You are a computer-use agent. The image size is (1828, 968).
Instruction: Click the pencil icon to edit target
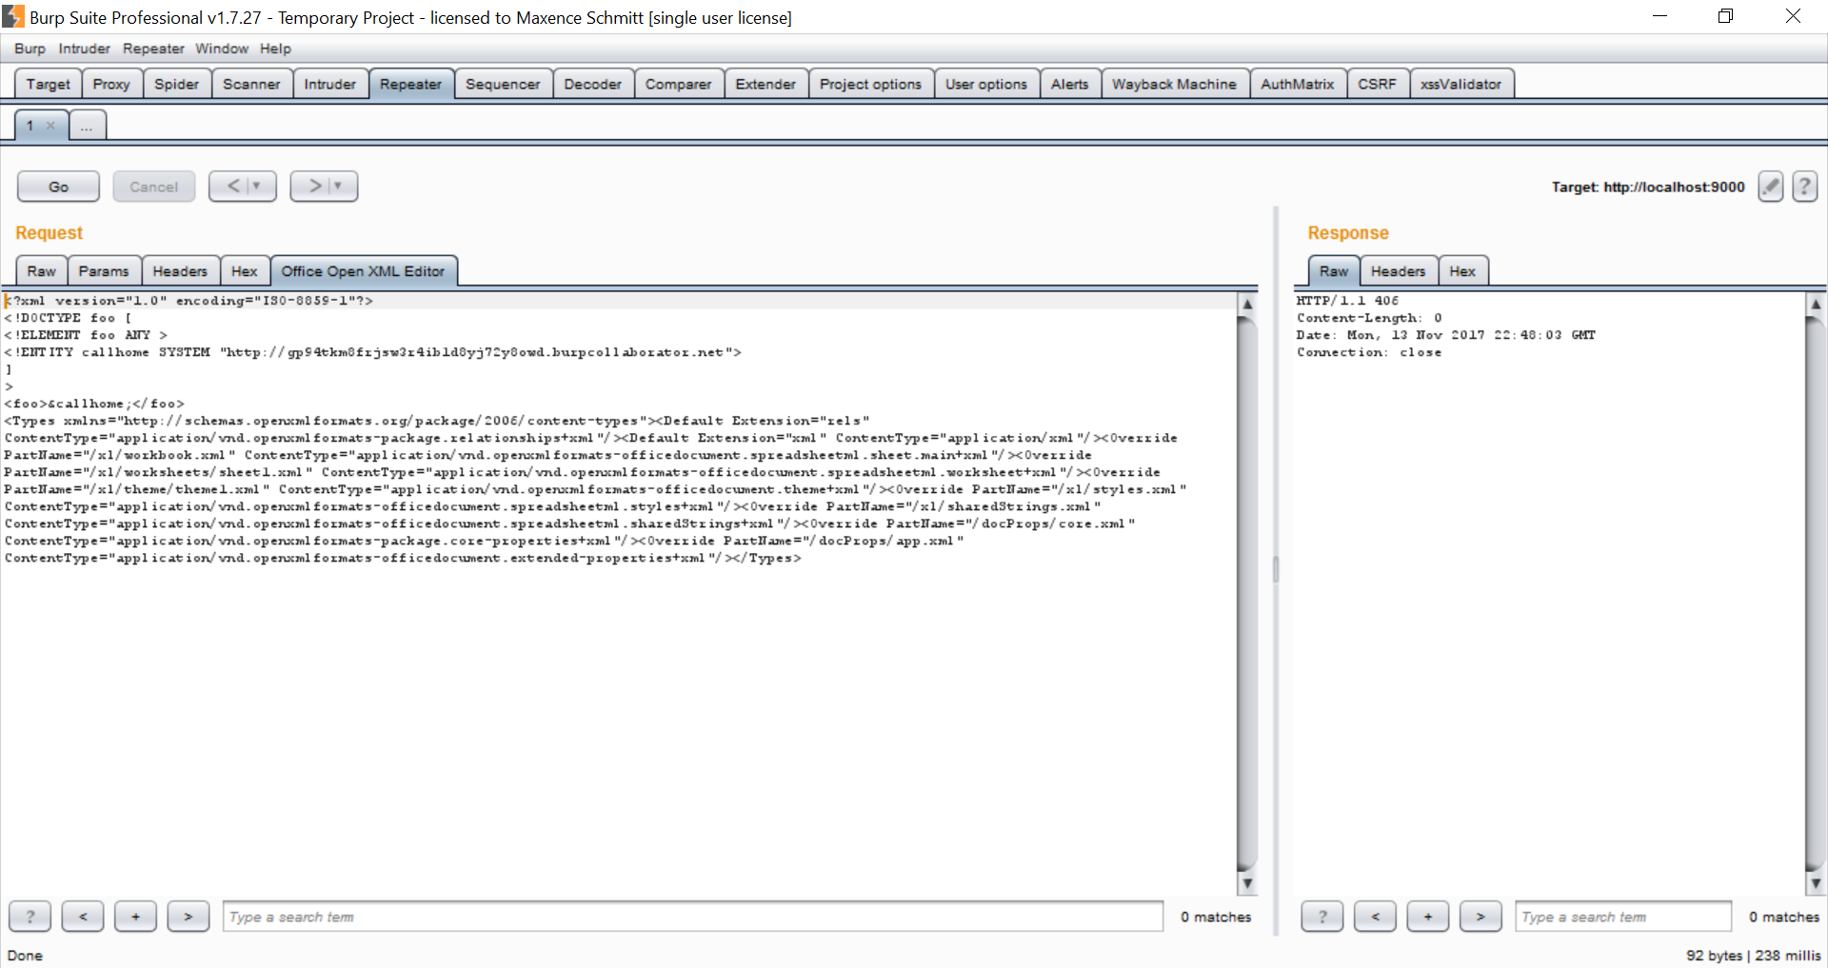click(1770, 187)
